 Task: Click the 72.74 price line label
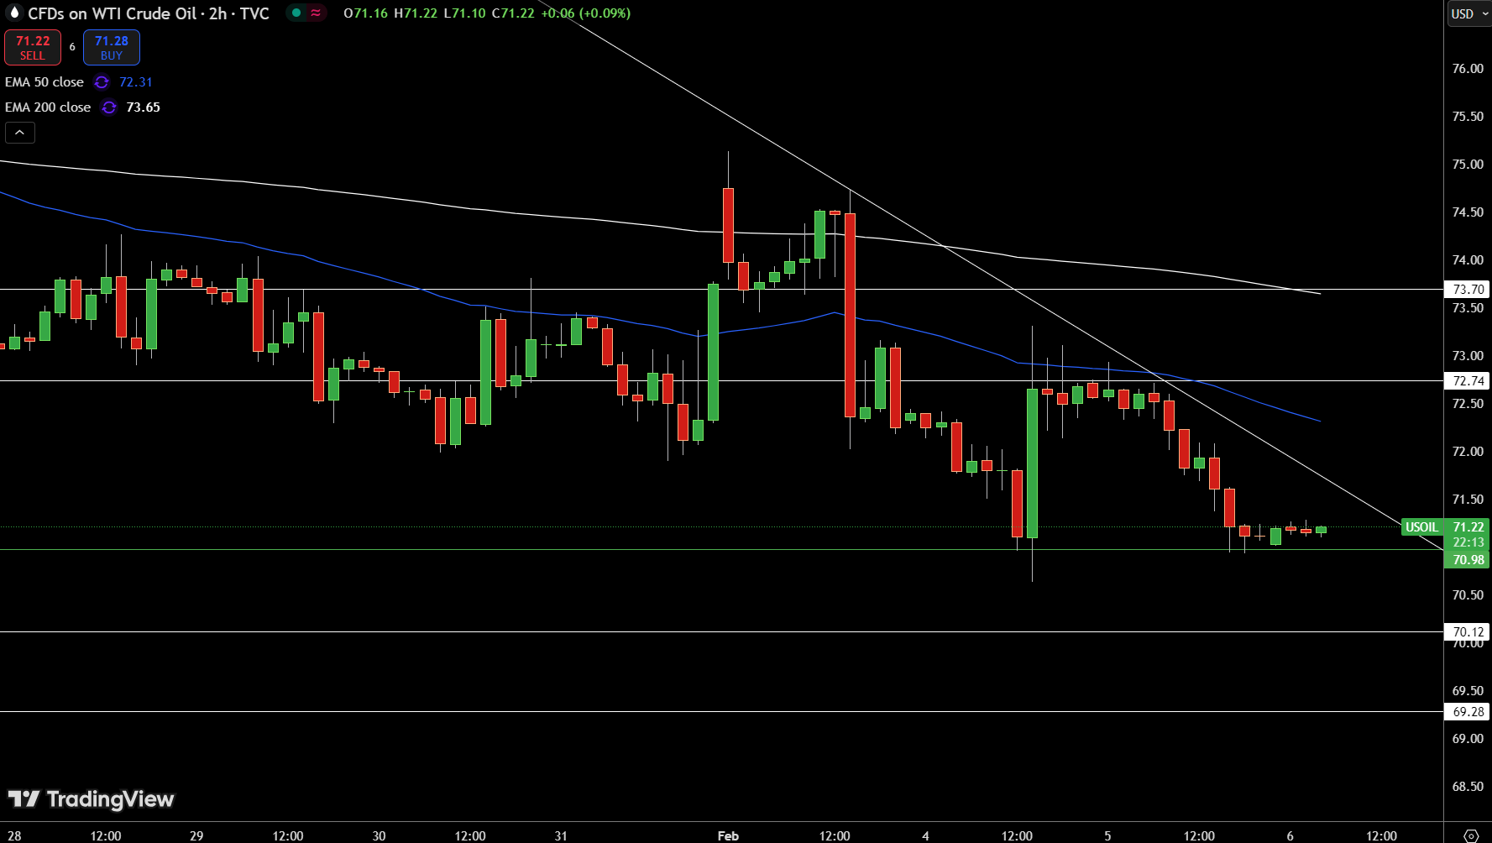(1468, 381)
